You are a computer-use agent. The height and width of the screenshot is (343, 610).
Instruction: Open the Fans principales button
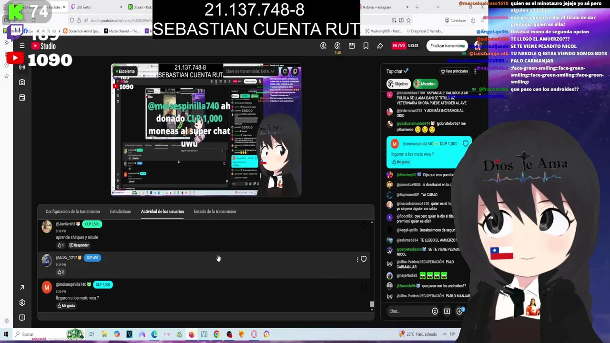tap(454, 71)
